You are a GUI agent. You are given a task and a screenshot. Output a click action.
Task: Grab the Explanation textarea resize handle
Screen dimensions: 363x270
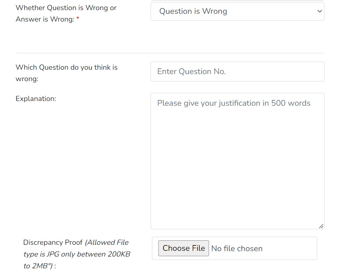tap(321, 226)
